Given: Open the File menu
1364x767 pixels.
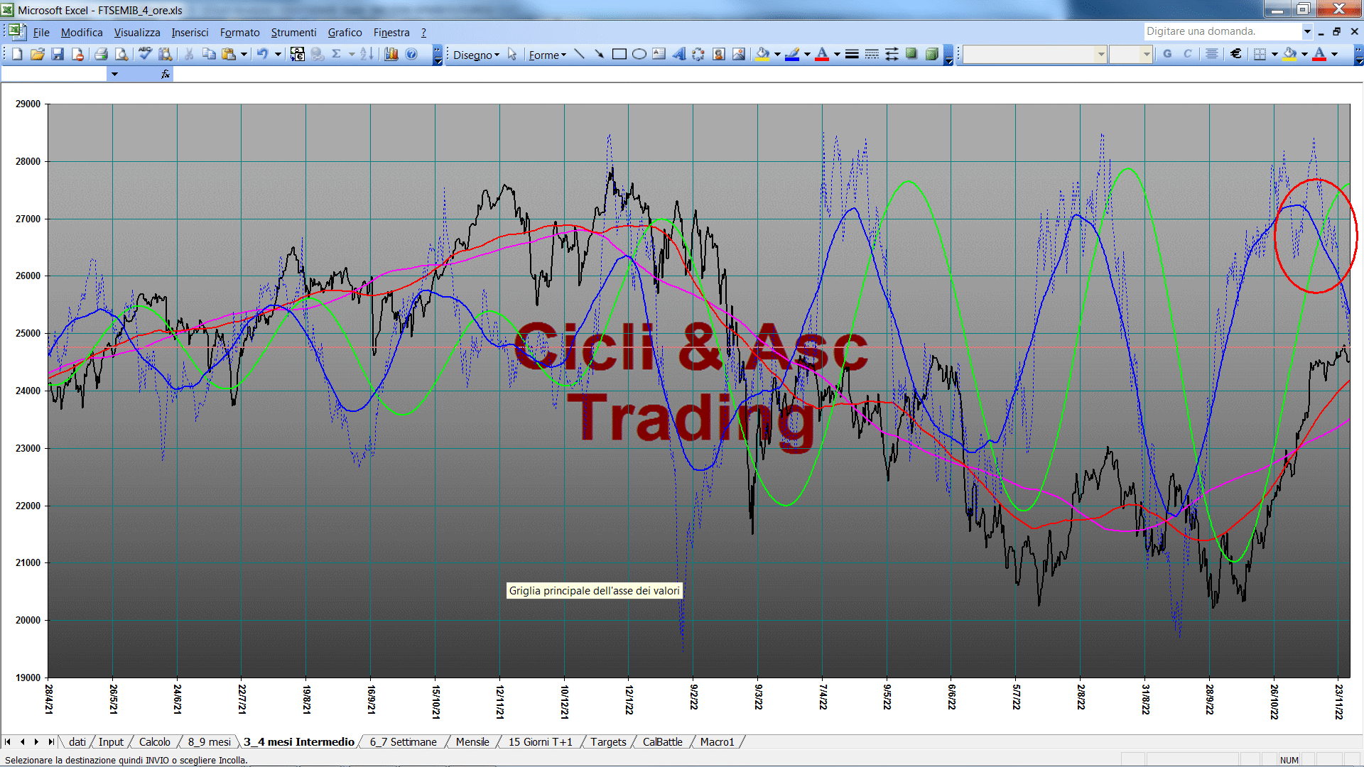Looking at the screenshot, I should [x=41, y=32].
